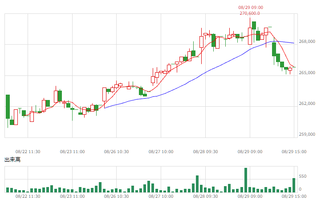Click the last volume bar at 08/29 15:00
The width and height of the screenshot is (321, 204).
(x=294, y=185)
